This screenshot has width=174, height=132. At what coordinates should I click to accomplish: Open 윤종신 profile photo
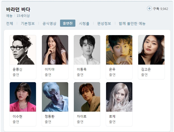click(x=23, y=50)
